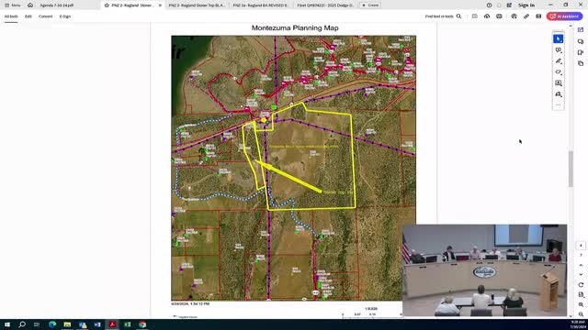Zoom out with the bottom magnifier icon
The width and height of the screenshot is (588, 330).
pos(581,314)
